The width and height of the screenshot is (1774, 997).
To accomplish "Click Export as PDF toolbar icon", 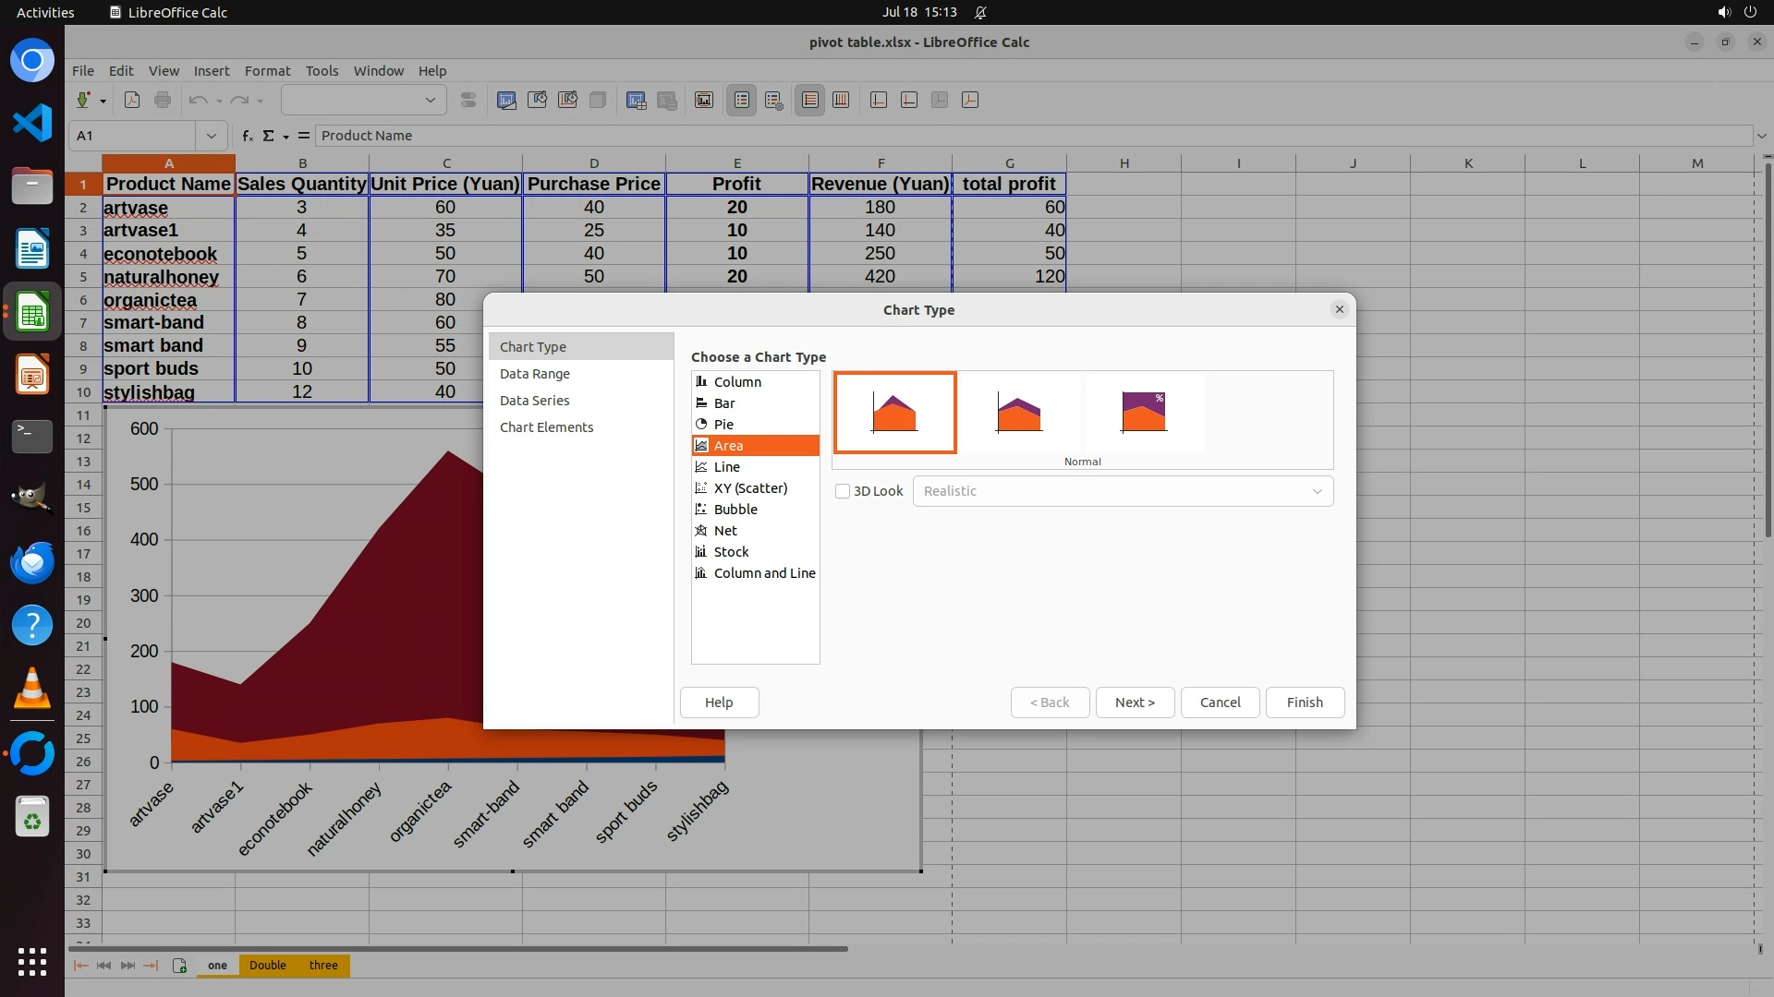I will tap(132, 101).
